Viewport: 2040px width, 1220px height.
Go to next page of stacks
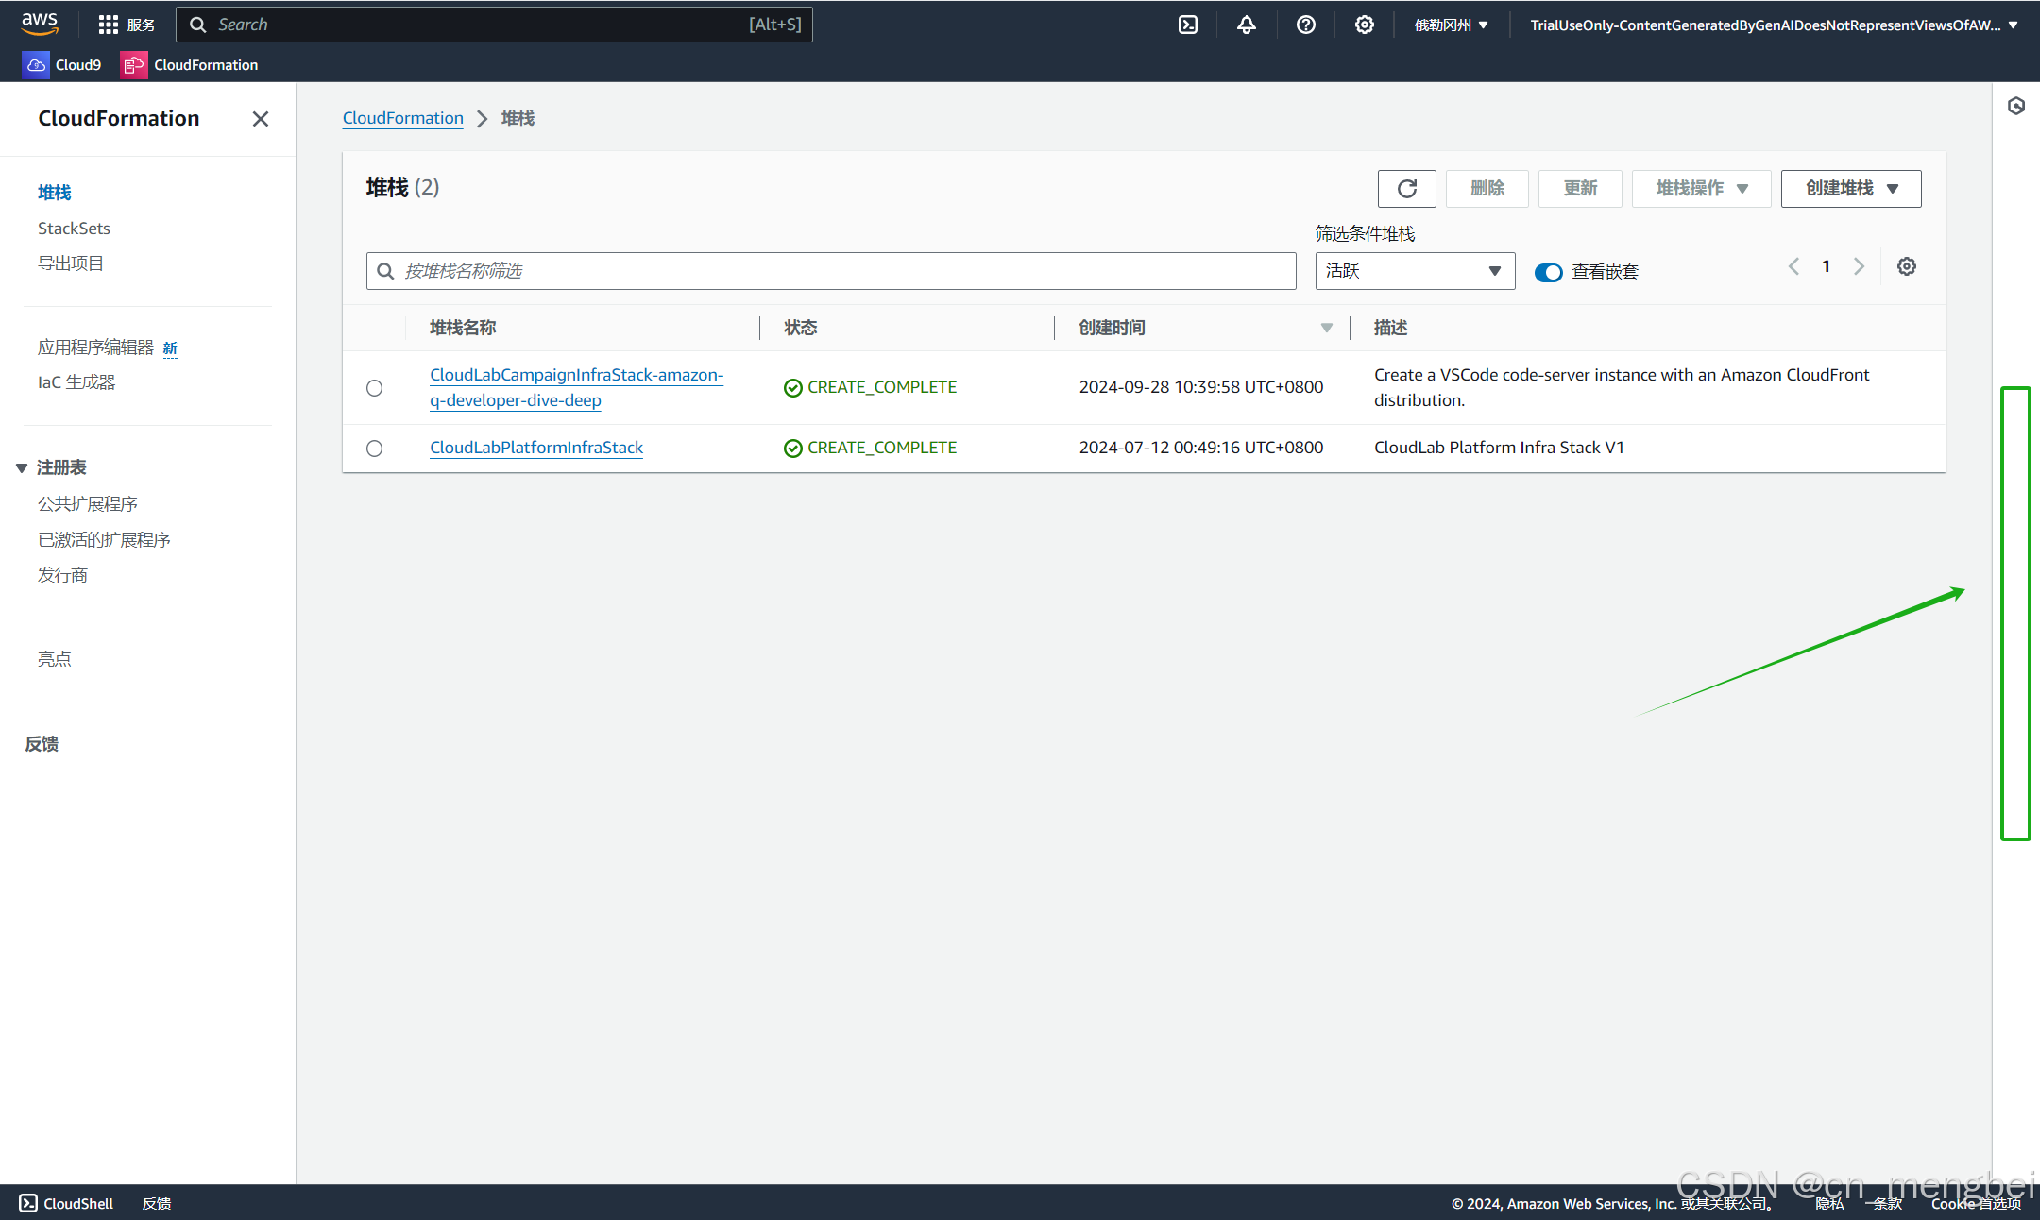click(x=1859, y=266)
